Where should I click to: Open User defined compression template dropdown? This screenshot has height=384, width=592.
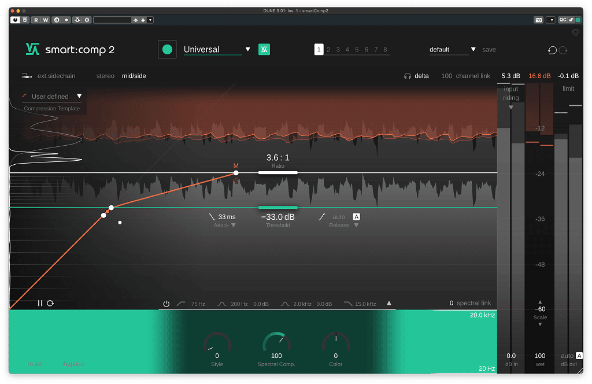tap(79, 96)
